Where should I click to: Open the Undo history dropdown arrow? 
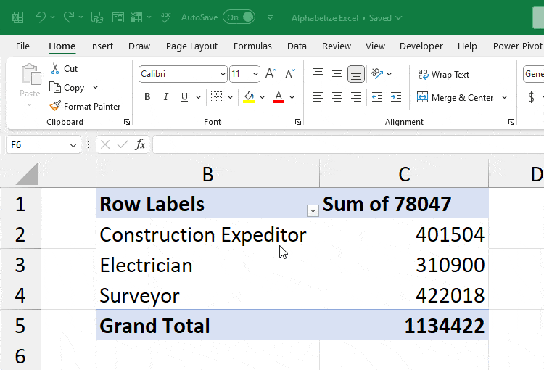[x=52, y=17]
